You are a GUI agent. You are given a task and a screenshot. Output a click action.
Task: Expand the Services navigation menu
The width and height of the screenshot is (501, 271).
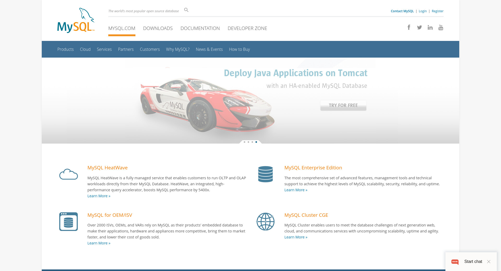(x=104, y=49)
